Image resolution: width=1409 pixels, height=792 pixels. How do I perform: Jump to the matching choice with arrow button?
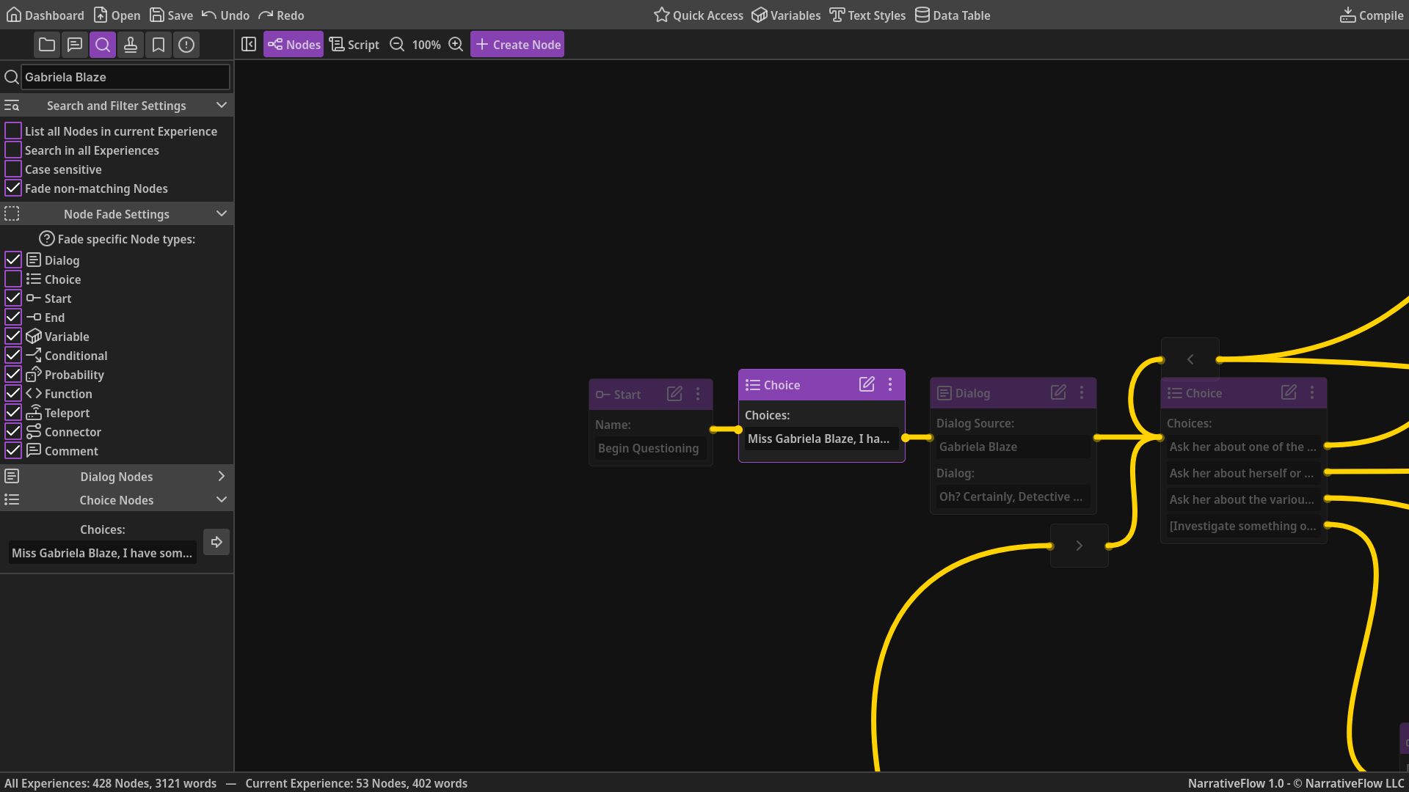pyautogui.click(x=216, y=542)
